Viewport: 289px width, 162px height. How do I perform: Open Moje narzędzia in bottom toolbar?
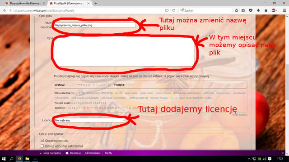[x=52, y=153]
